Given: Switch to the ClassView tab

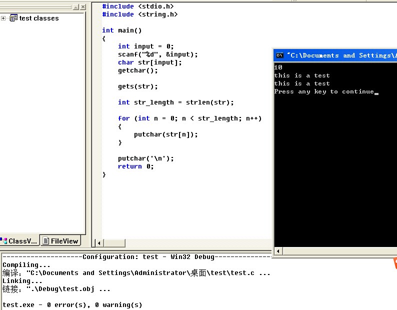Looking at the screenshot, I should 19,241.
